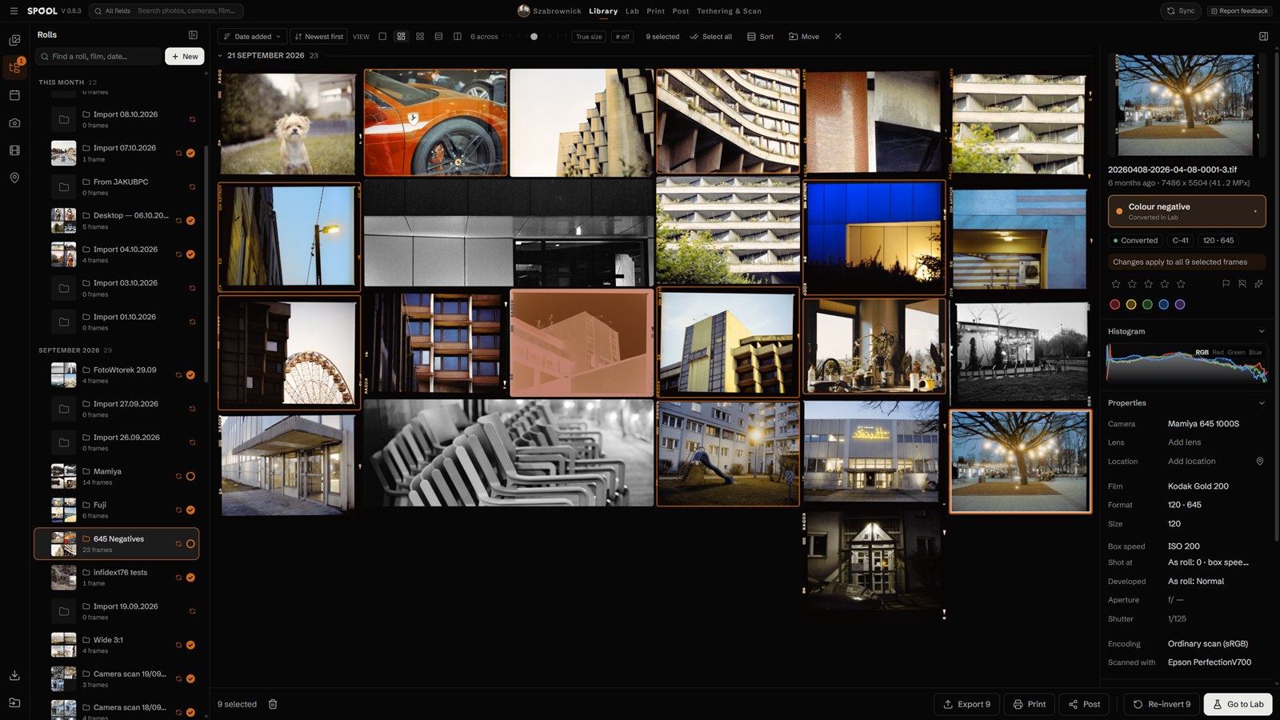Click the Sync button
Viewport: 1280px width, 720px height.
tap(1181, 11)
